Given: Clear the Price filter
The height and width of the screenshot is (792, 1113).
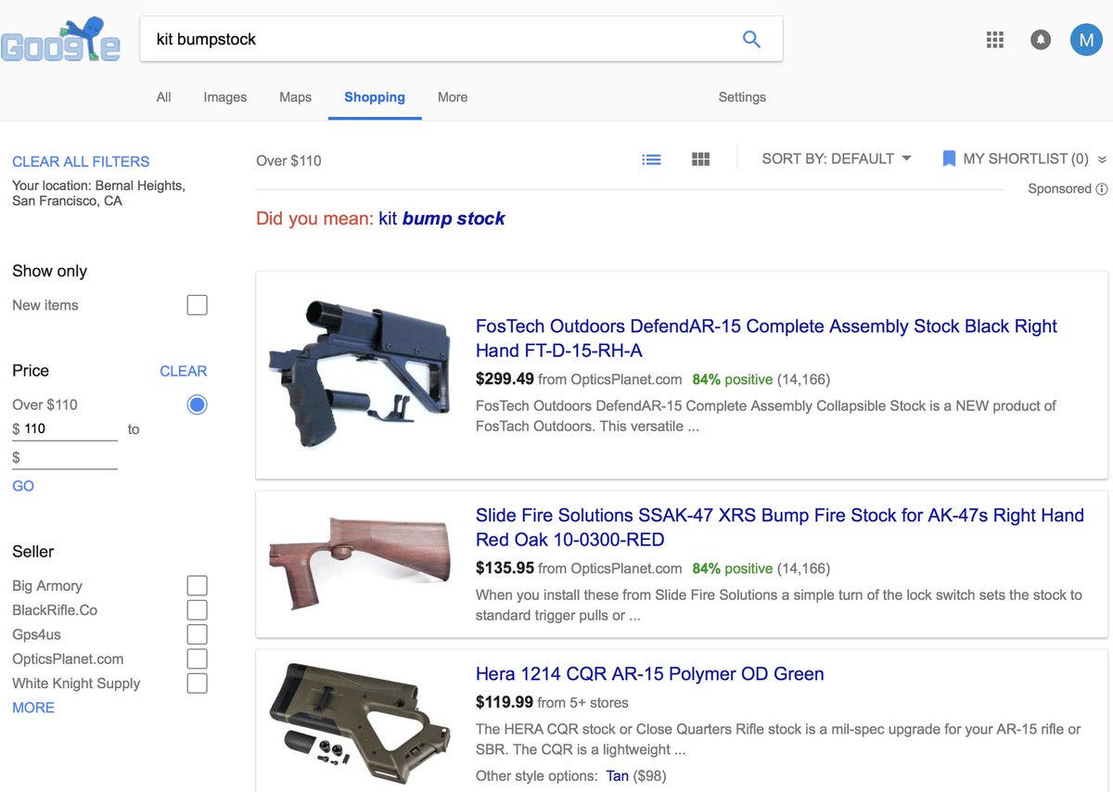Looking at the screenshot, I should coord(184,371).
